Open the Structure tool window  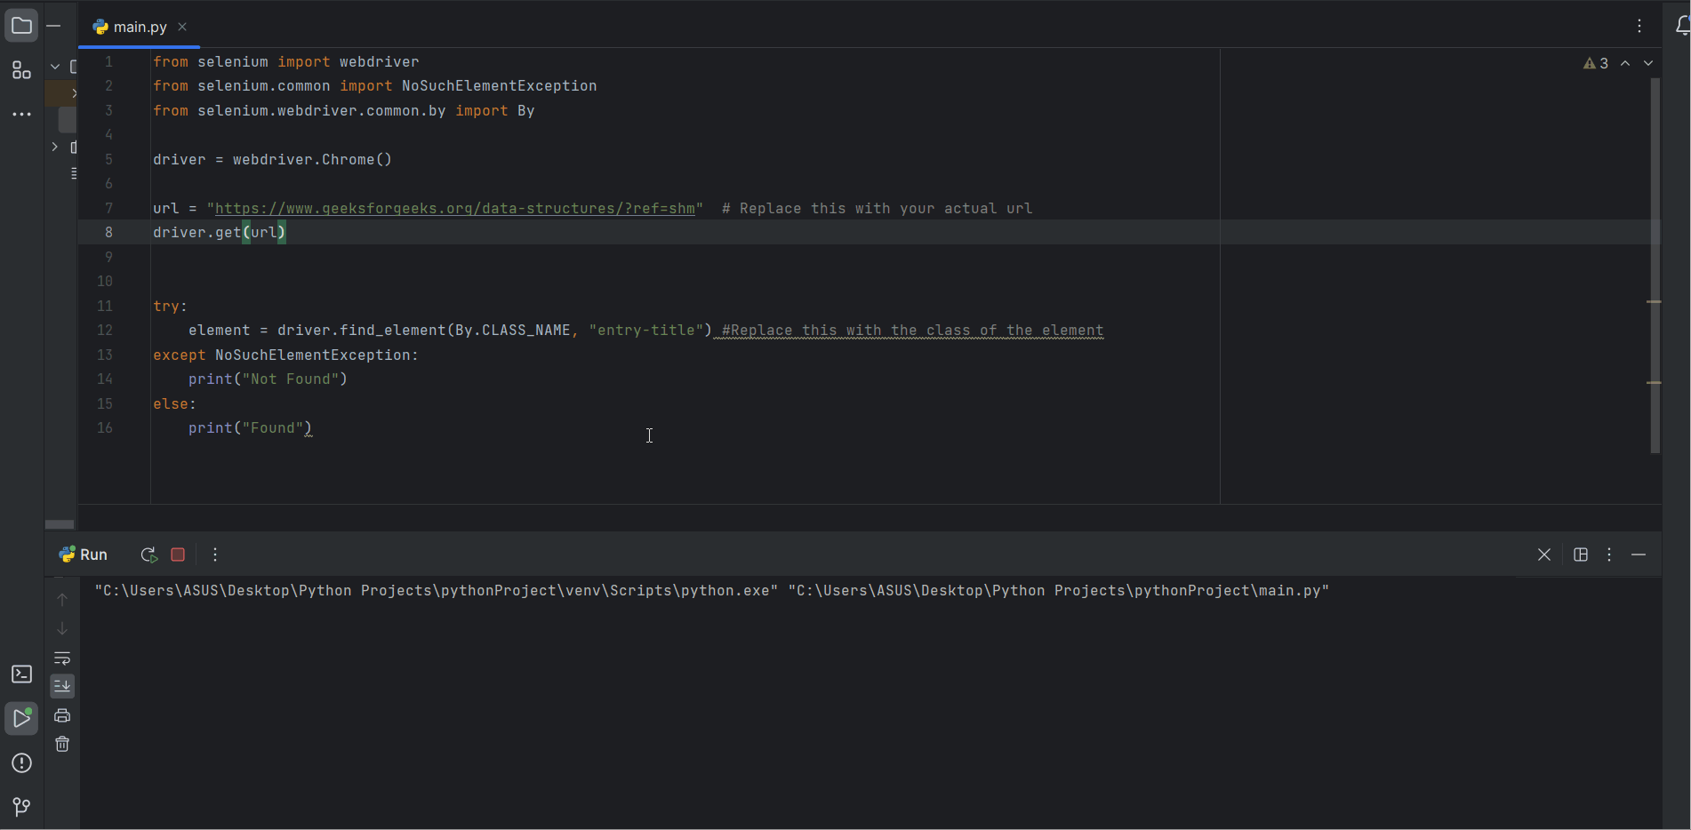point(21,70)
